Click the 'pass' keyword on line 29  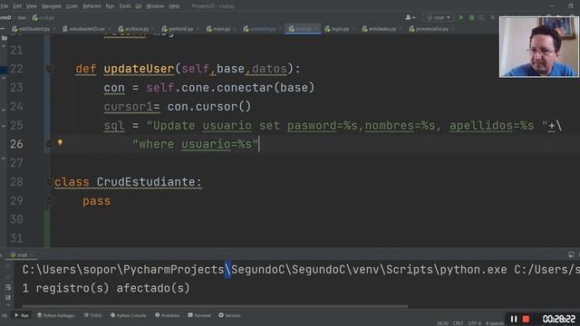[x=96, y=201]
